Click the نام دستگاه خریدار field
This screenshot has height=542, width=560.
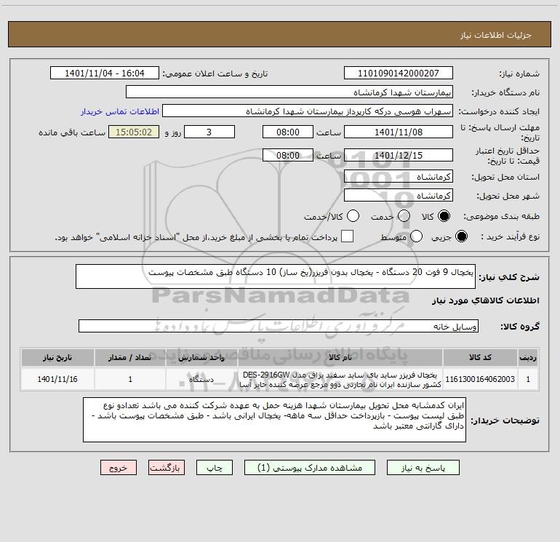coord(289,92)
